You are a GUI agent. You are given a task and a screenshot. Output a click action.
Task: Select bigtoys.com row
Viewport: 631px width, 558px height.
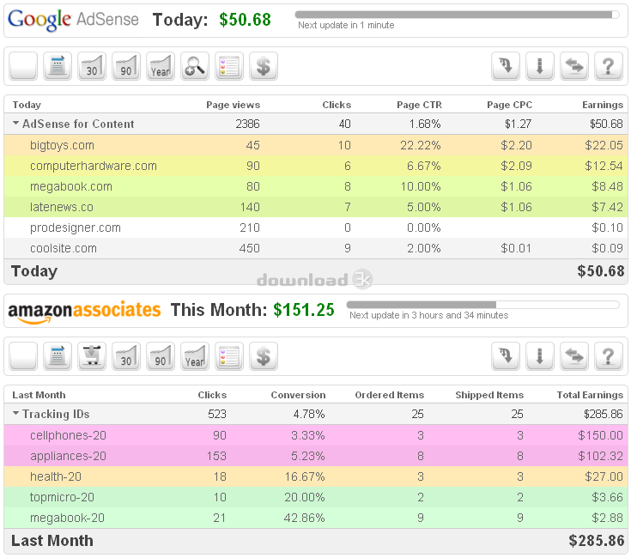pos(316,145)
